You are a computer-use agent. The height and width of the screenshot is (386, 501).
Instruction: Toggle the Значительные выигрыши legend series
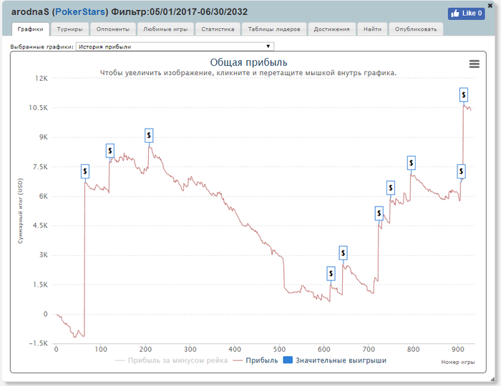[335, 360]
